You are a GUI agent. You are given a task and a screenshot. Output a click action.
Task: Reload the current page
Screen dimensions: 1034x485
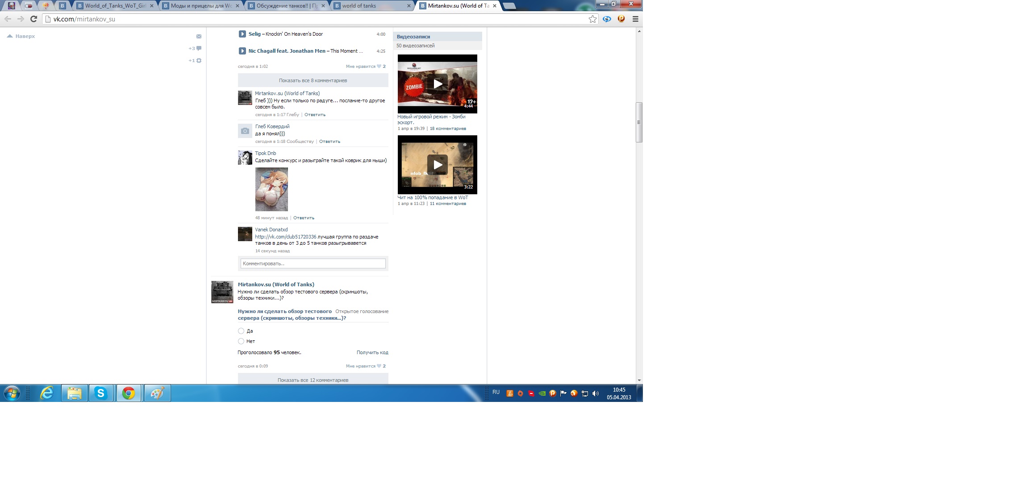[x=33, y=19]
